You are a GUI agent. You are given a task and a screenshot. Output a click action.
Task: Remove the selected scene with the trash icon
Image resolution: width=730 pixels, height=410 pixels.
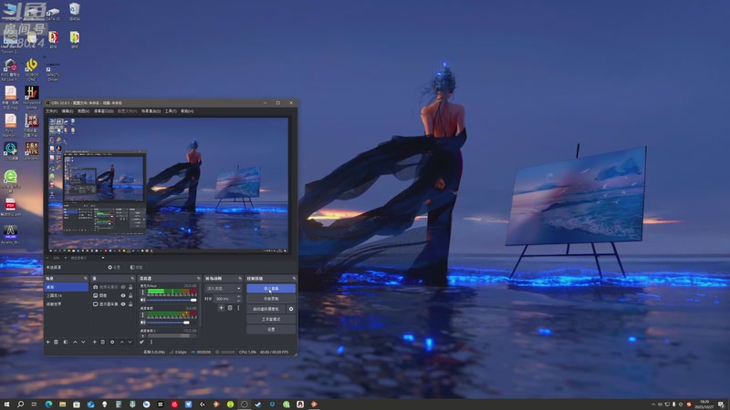pyautogui.click(x=56, y=343)
